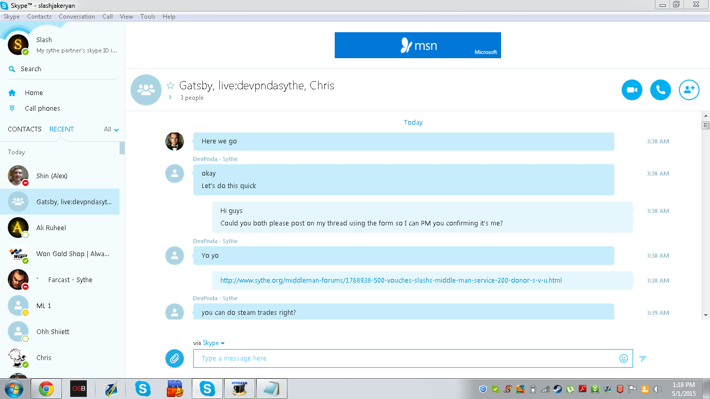Click the Slash display name at the top
710x399 pixels.
44,40
